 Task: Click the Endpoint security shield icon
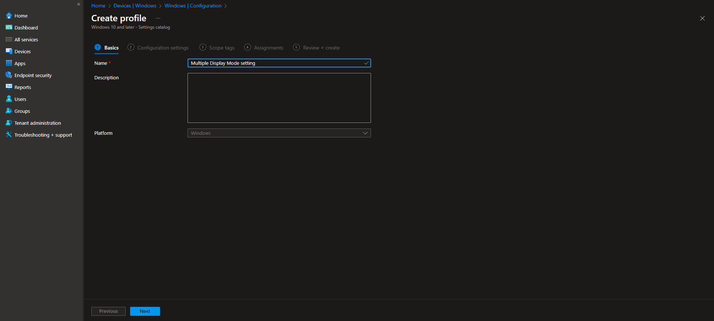[9, 75]
